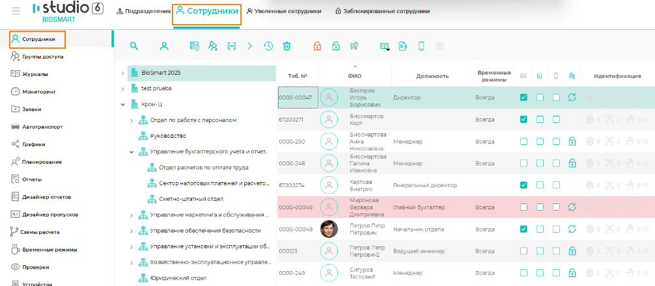Open Дизайнер отчетов in the sidebar

click(x=46, y=197)
